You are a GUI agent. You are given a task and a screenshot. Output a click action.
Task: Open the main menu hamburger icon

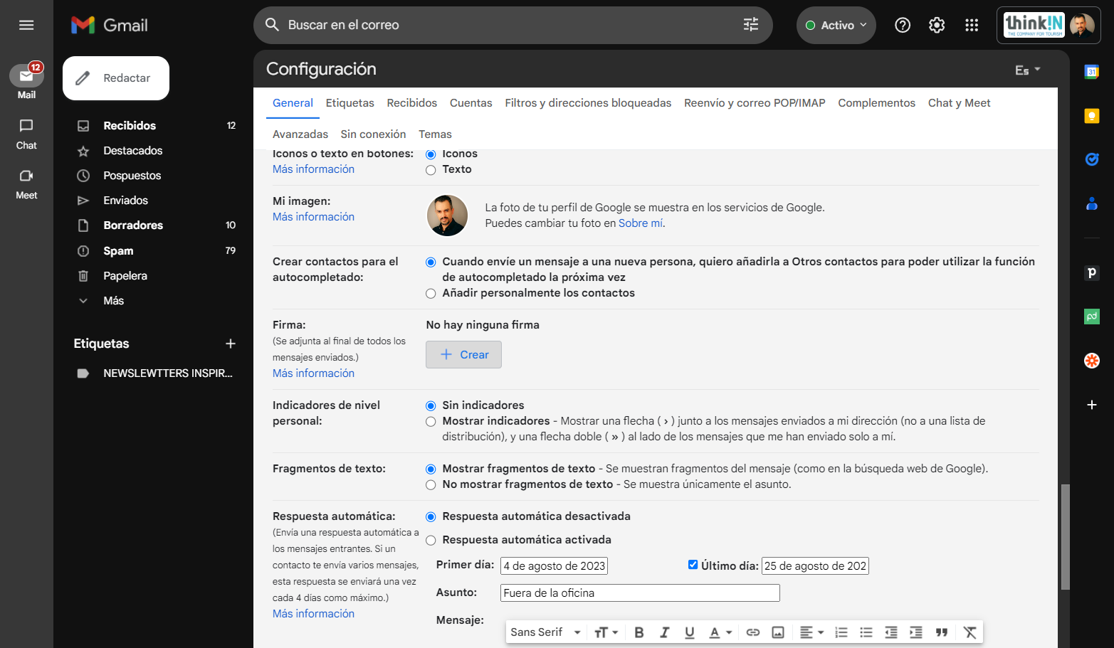[26, 25]
